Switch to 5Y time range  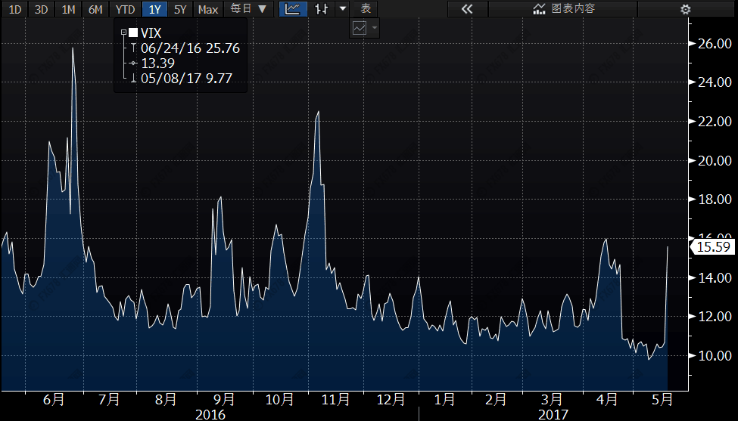point(180,9)
